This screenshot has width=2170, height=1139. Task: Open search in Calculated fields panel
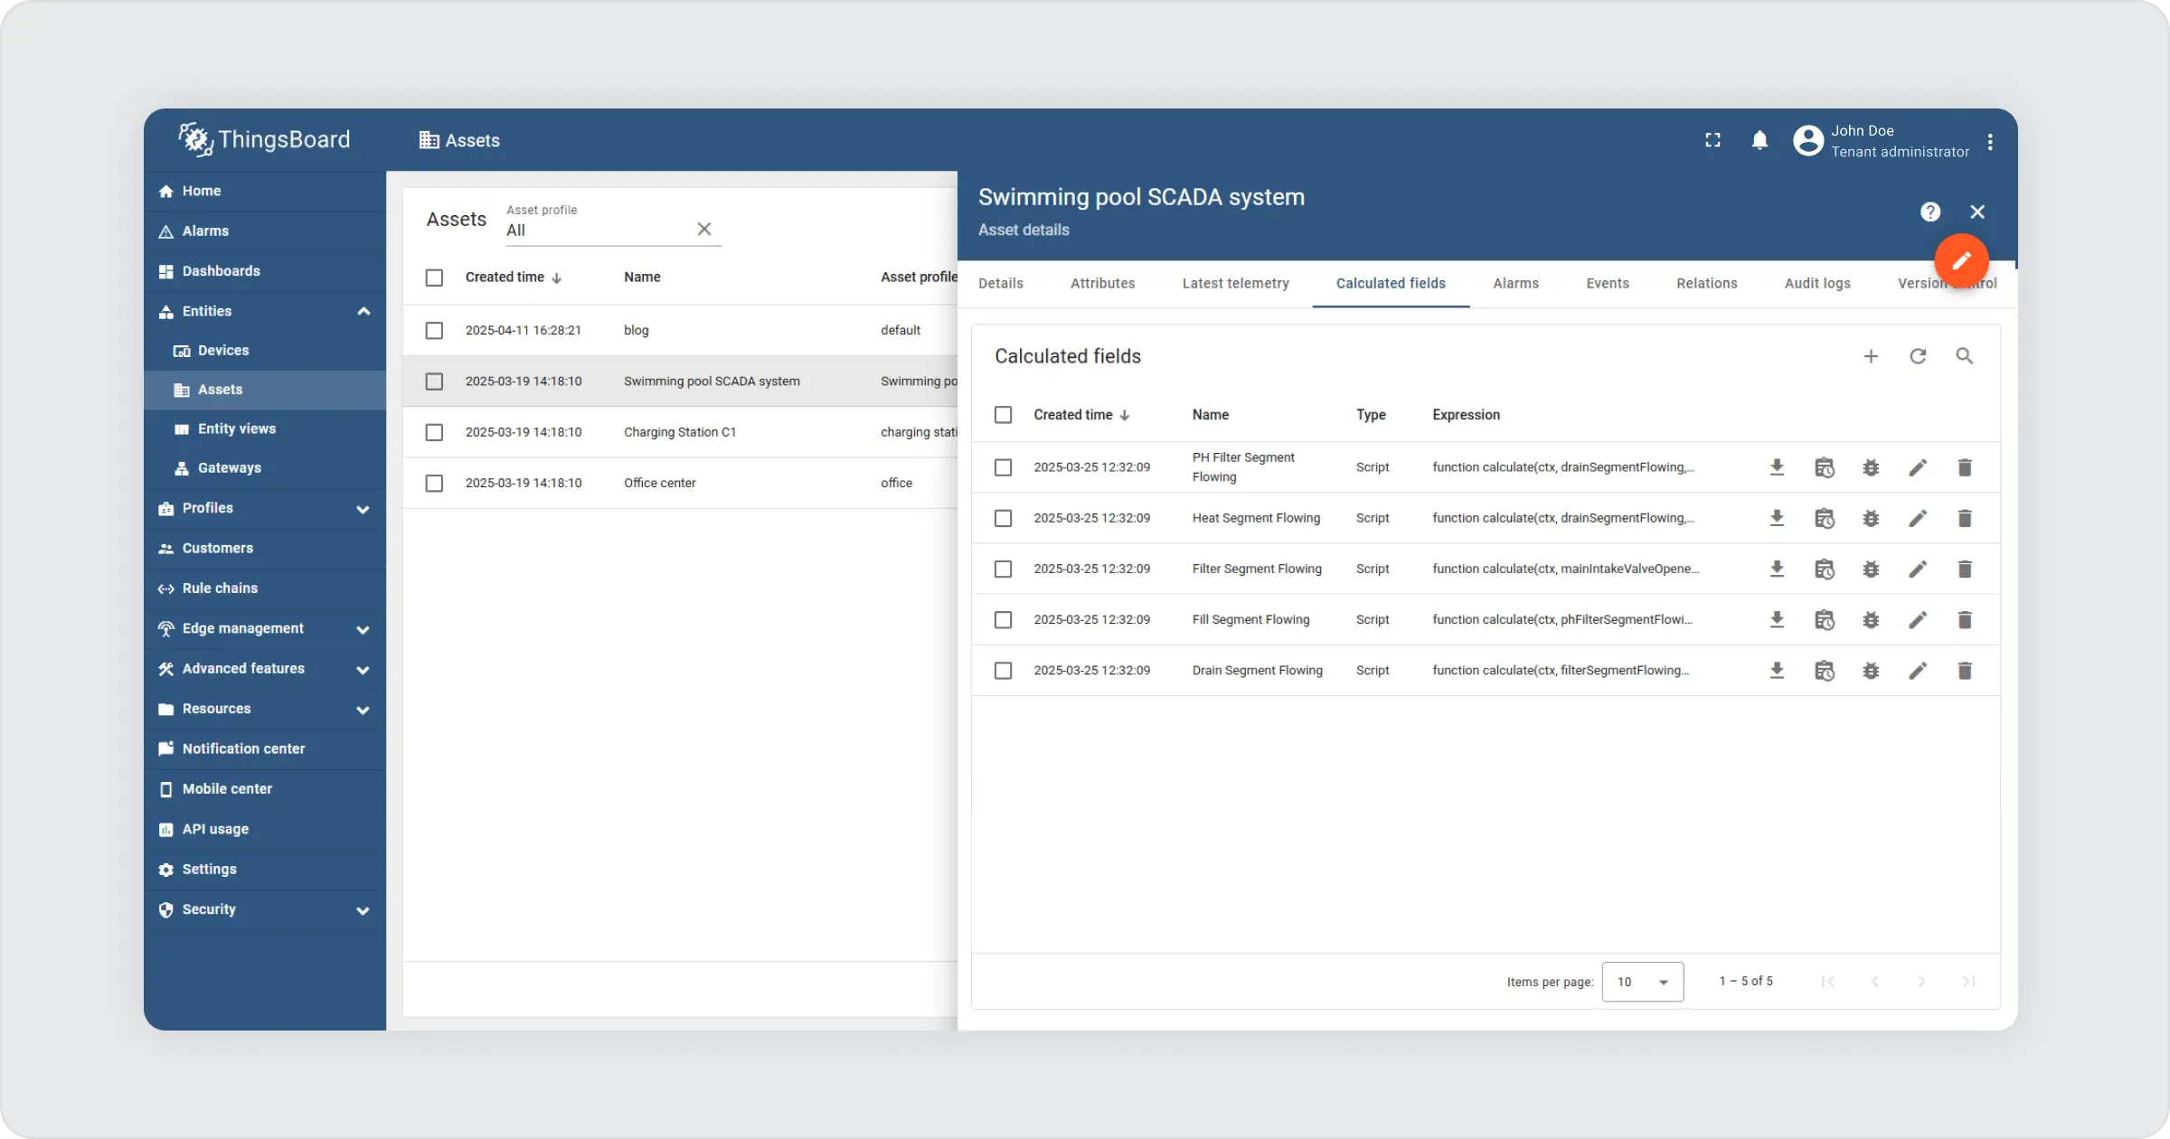tap(1964, 356)
